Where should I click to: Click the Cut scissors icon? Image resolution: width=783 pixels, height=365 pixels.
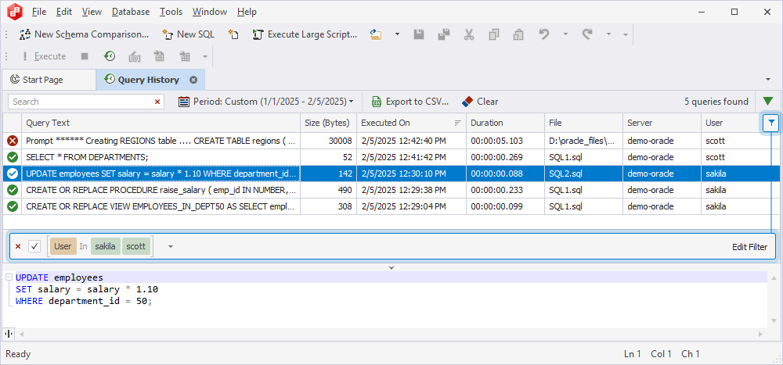tap(468, 34)
